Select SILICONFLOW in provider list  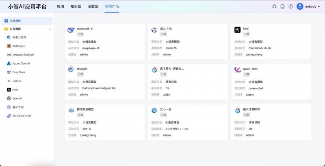click(x=22, y=116)
